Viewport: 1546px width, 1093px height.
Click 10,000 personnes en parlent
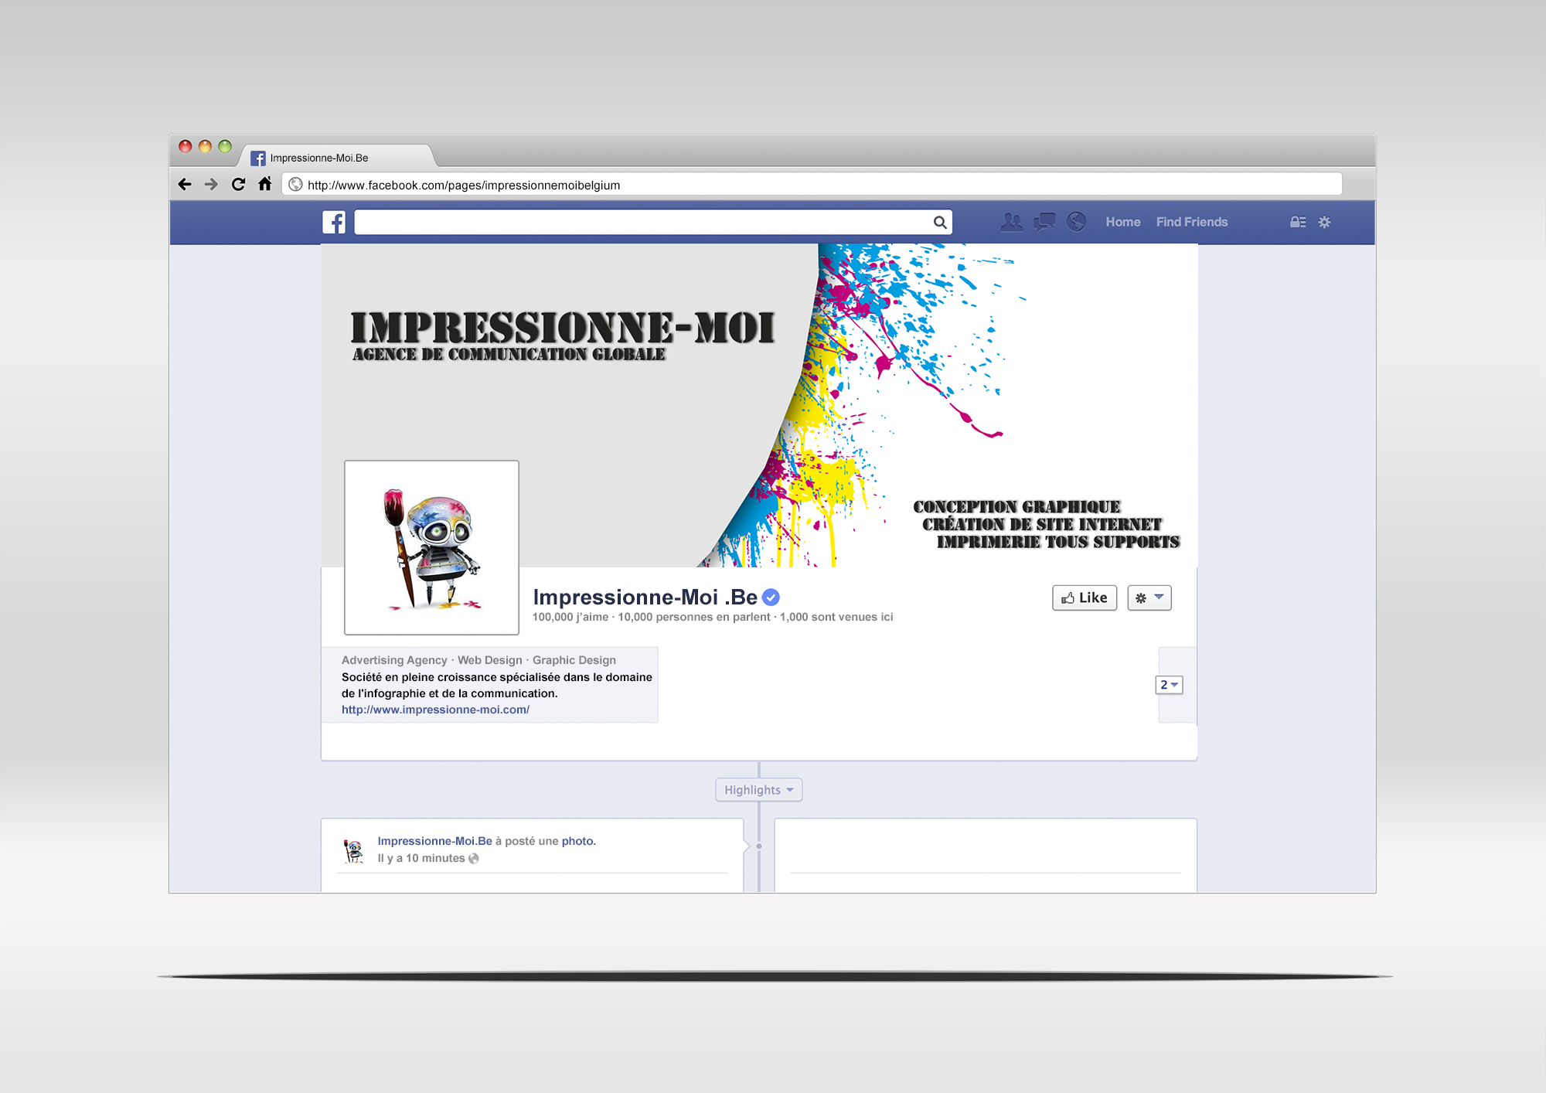694,617
